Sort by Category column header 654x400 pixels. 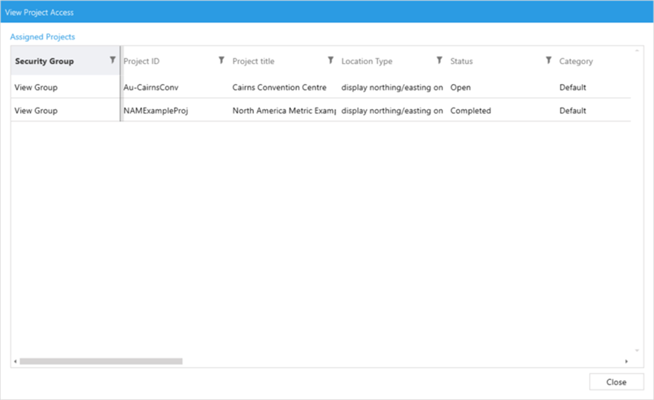coord(576,61)
